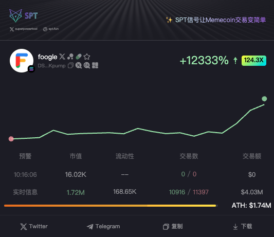Visit the superpowertool X profile link

coord(24,29)
